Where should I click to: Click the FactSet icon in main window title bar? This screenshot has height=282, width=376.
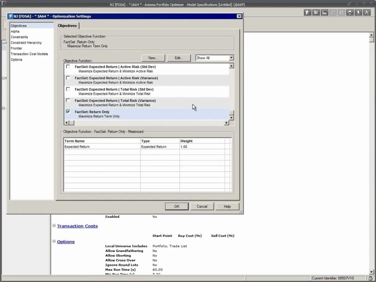pos(4,4)
